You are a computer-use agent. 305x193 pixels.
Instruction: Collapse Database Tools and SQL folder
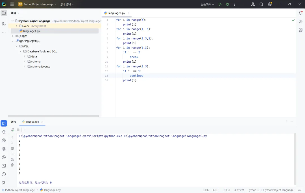click(x=21, y=51)
